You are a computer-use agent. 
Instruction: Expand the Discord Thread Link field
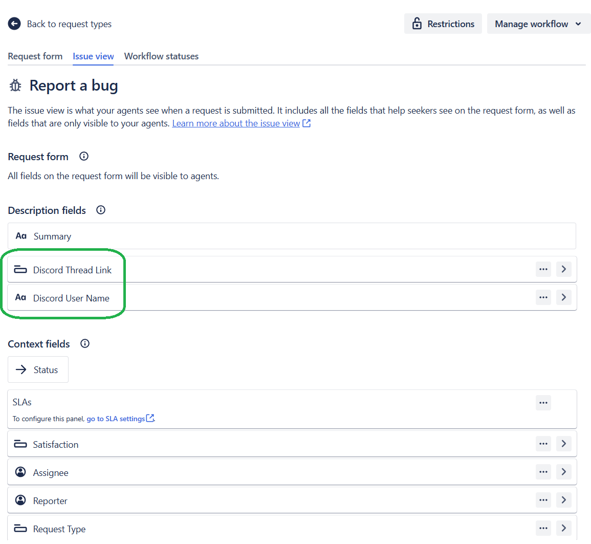(563, 269)
